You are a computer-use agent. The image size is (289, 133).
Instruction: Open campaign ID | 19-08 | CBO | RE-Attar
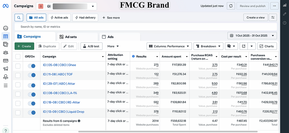[x=61, y=102]
